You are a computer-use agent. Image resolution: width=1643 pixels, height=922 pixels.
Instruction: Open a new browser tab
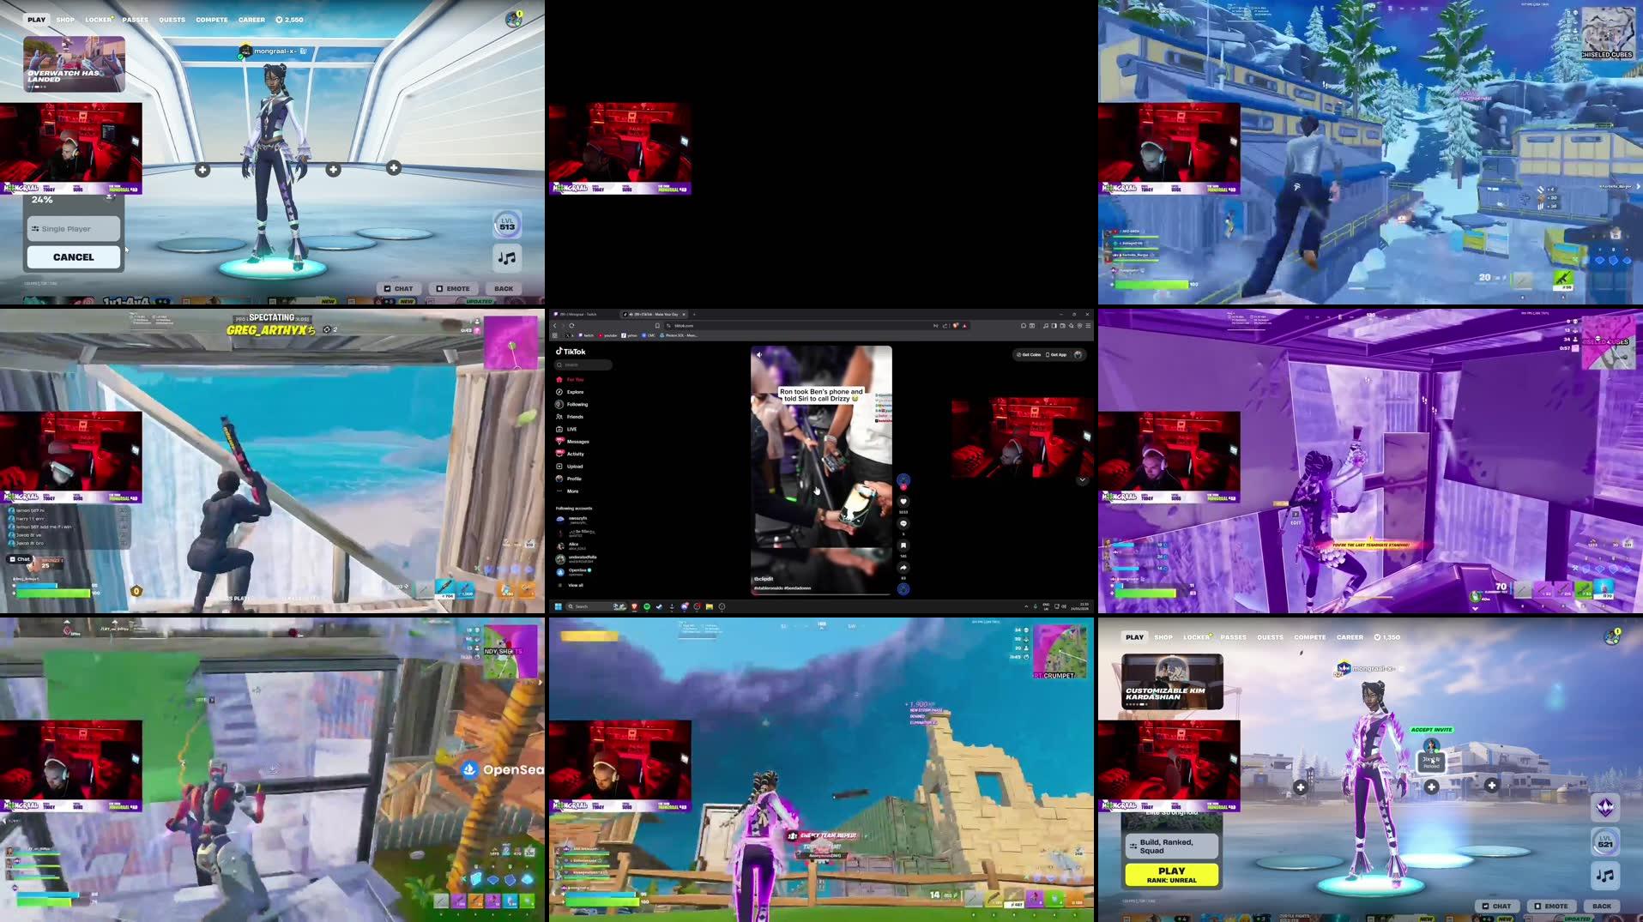click(x=694, y=314)
